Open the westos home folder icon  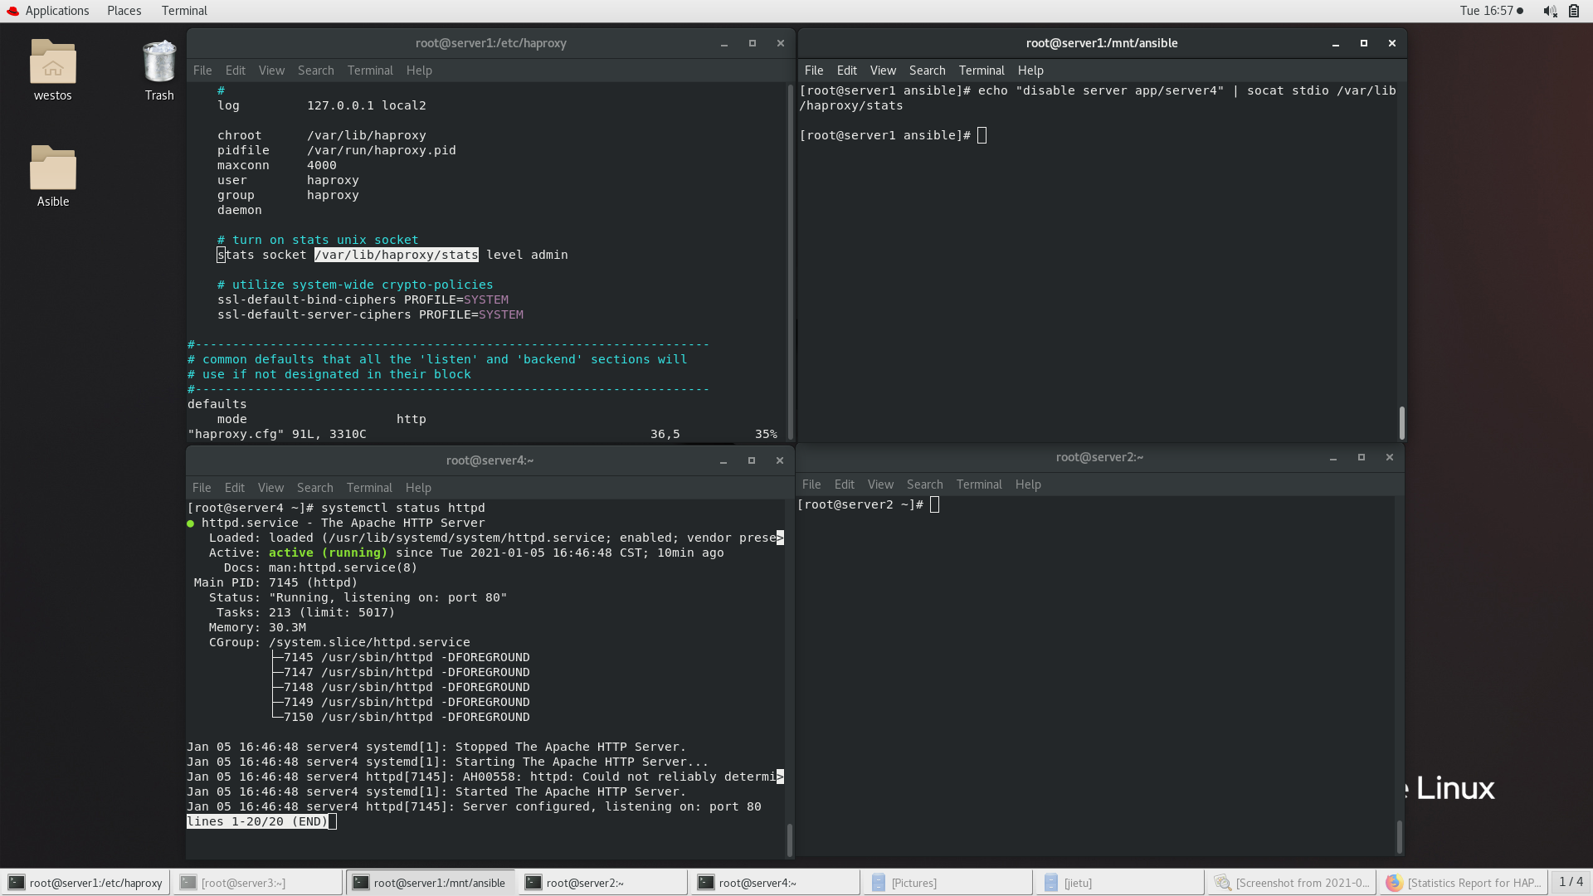[x=52, y=64]
